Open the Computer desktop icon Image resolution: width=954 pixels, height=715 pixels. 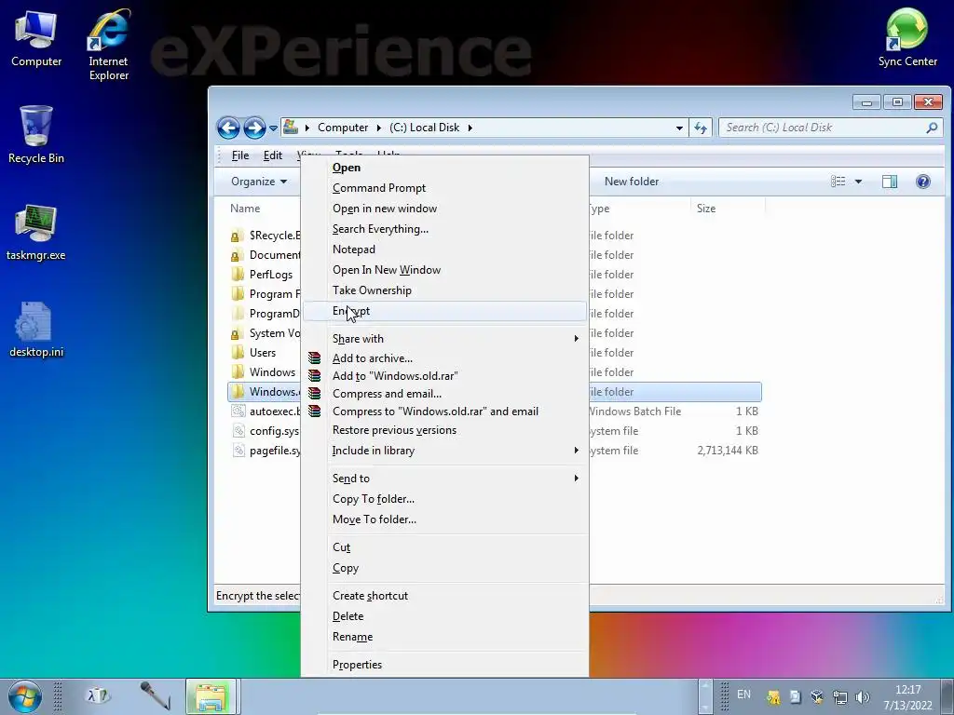point(36,39)
